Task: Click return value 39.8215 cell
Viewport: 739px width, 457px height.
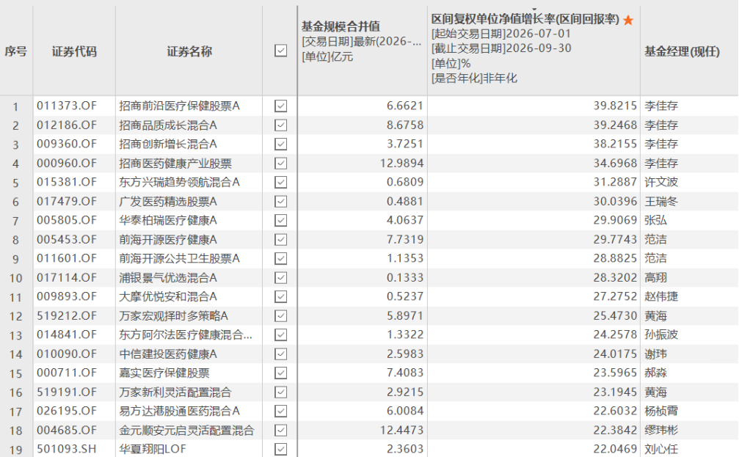Action: [615, 106]
